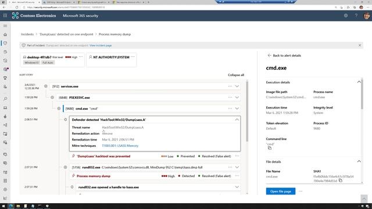Go to Home in the sidebar

coord(5,35)
